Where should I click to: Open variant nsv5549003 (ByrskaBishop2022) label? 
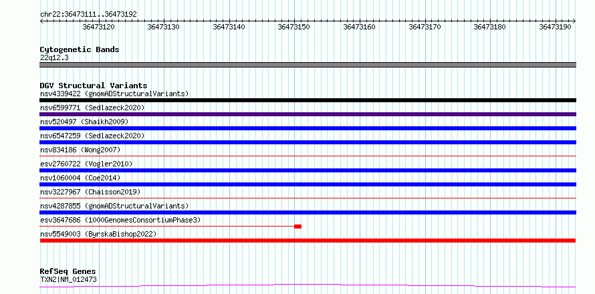[x=98, y=234]
